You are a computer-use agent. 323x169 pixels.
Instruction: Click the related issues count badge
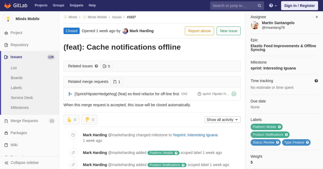click(x=106, y=66)
